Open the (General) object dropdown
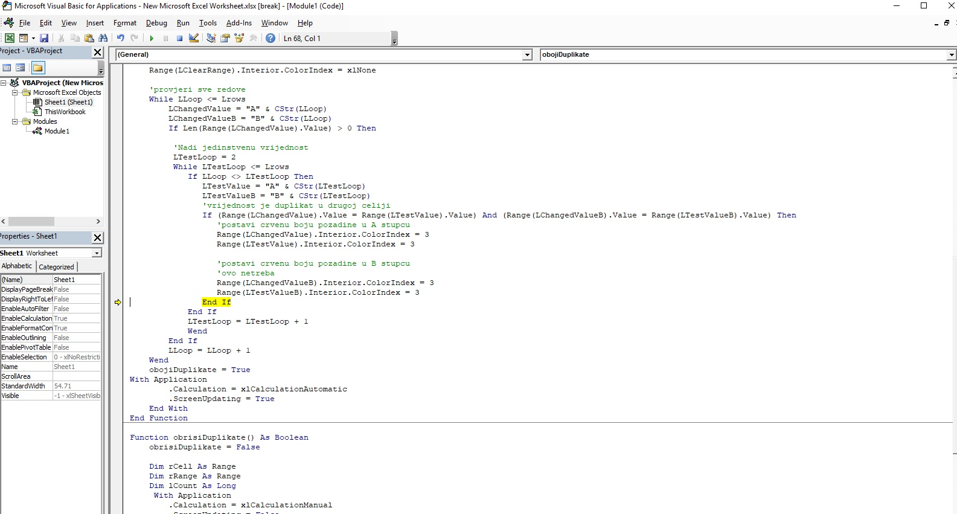 pos(527,55)
